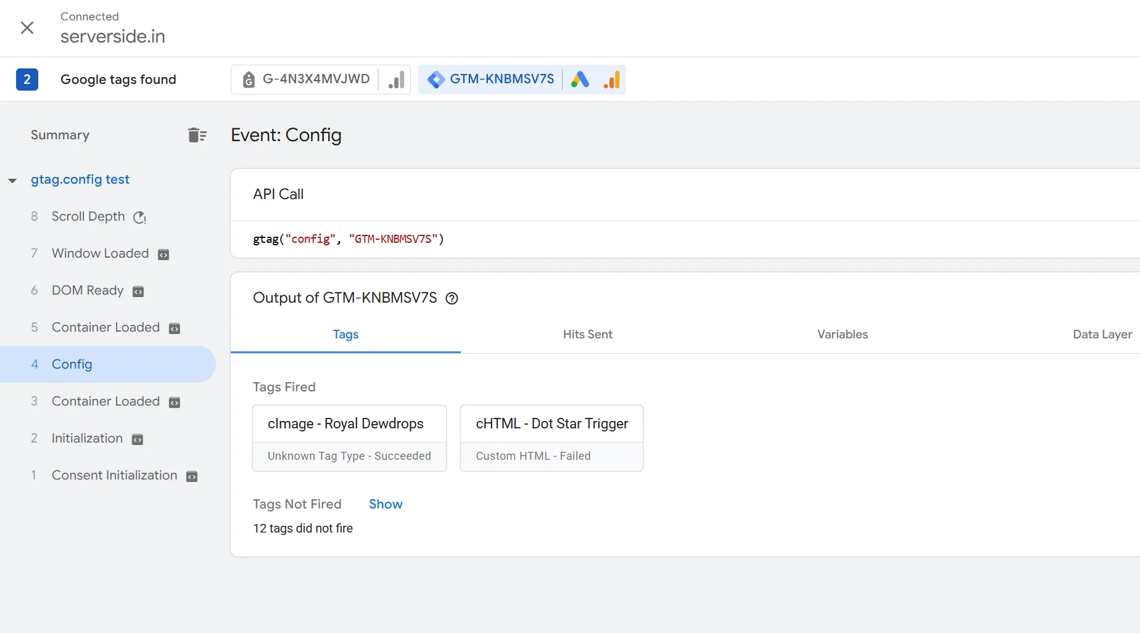1140x633 pixels.
Task: Open the Data Layer tab
Action: coord(1102,334)
